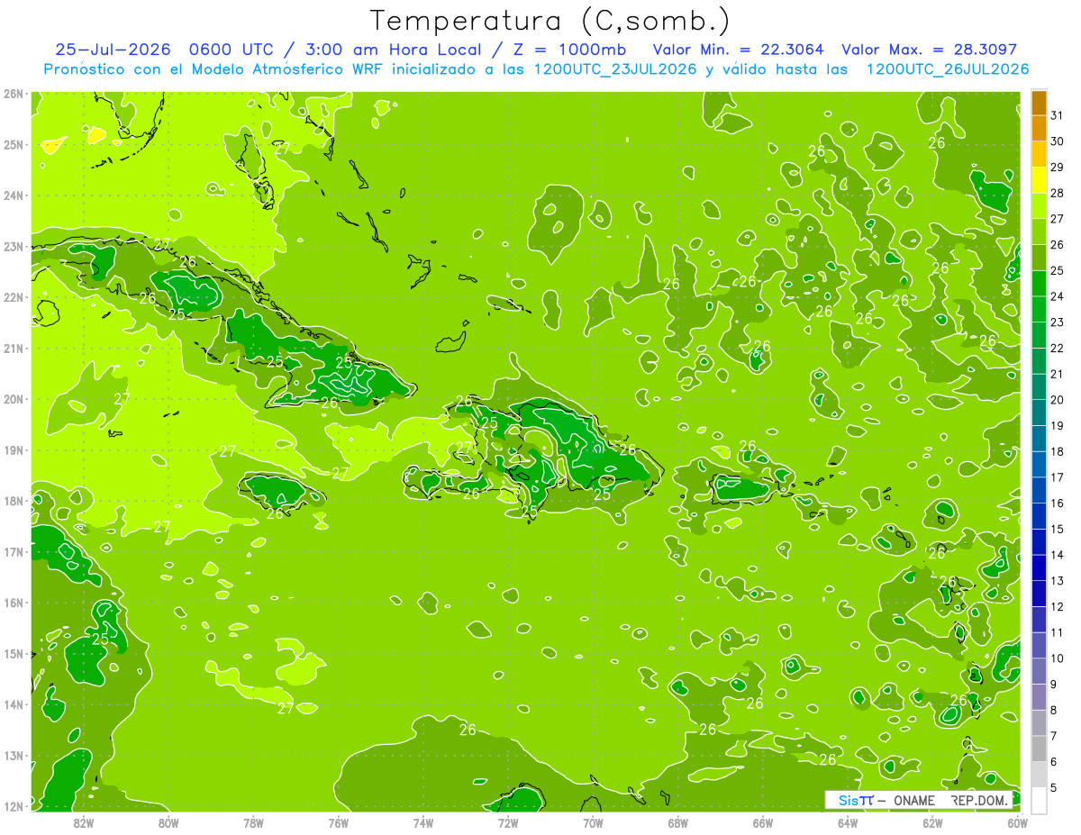Click the 15N latitude axis label
This screenshot has height=835, width=1081.
14,653
